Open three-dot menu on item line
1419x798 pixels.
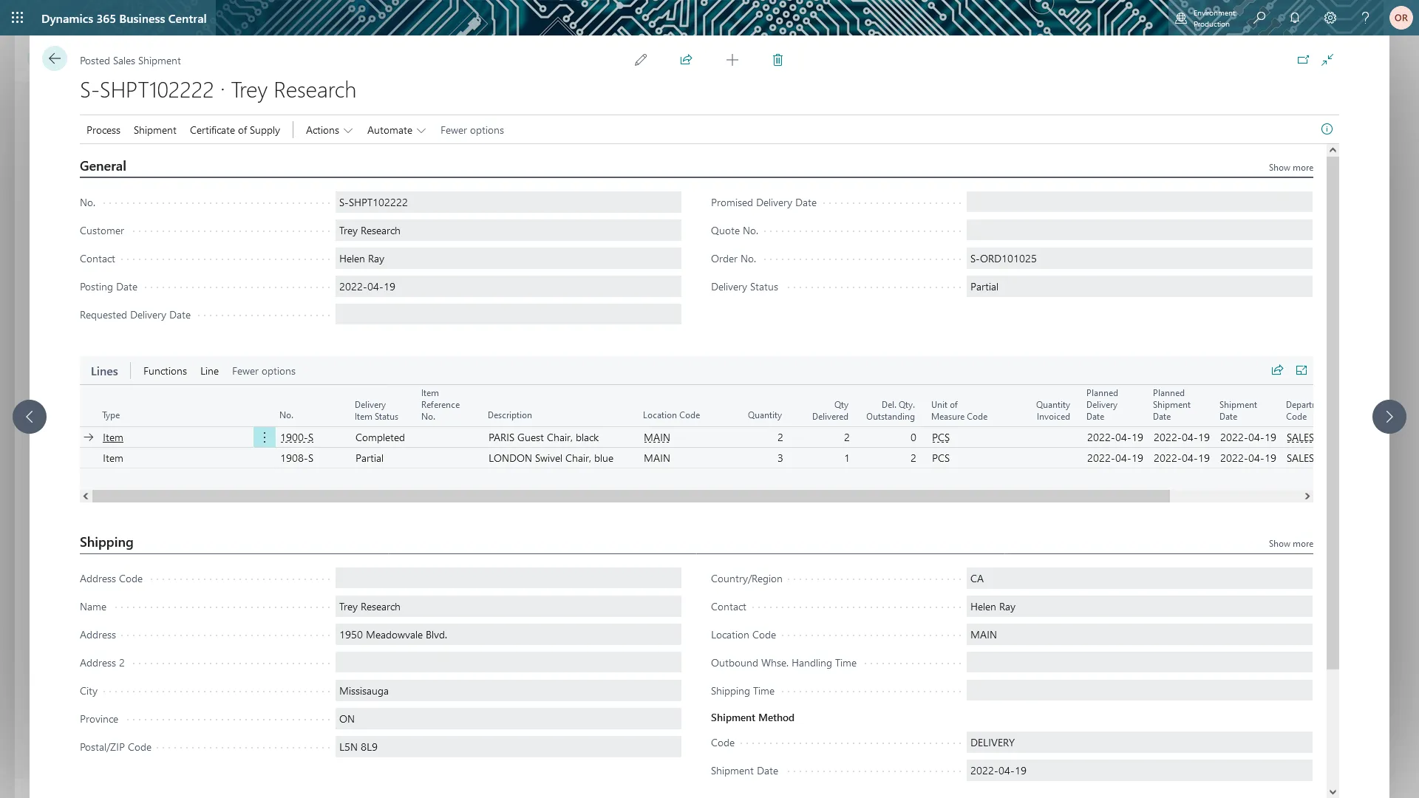264,437
